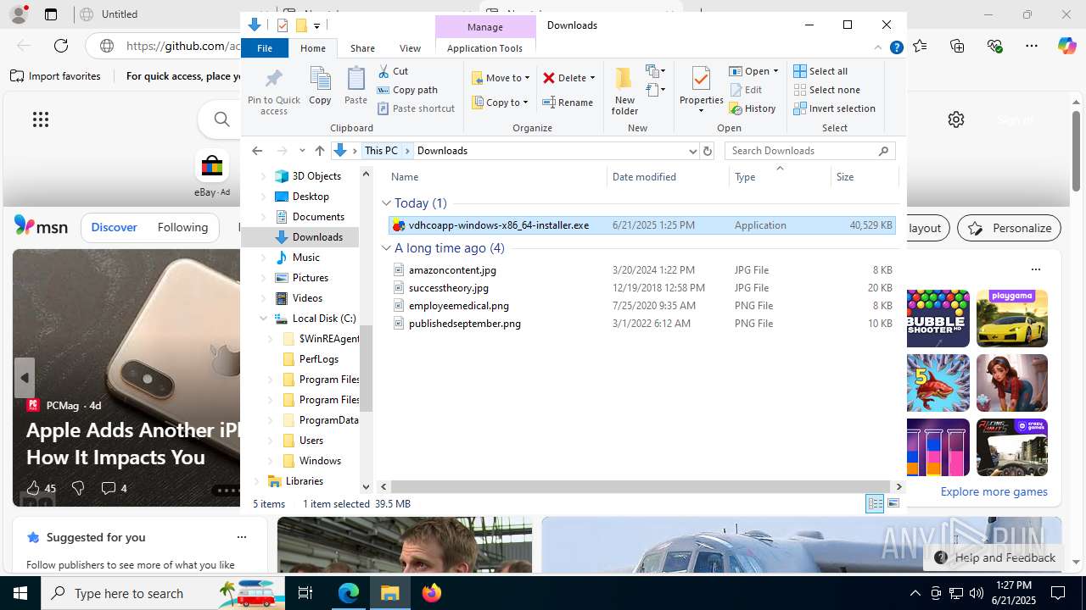Open MSN apps grid icon
This screenshot has width=1086, height=610.
point(41,119)
